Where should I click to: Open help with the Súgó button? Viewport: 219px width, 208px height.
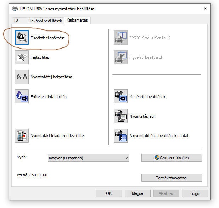tap(195, 193)
